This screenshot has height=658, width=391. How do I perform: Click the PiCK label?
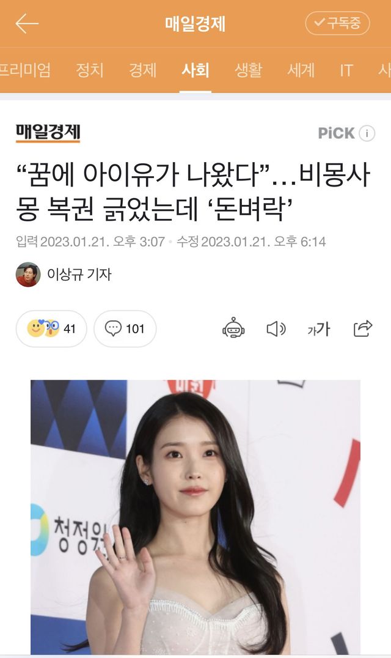pos(337,133)
